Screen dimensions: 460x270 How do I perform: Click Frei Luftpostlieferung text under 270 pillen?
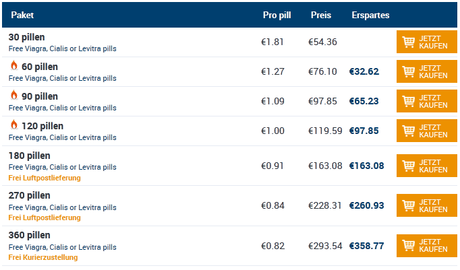click(x=45, y=217)
